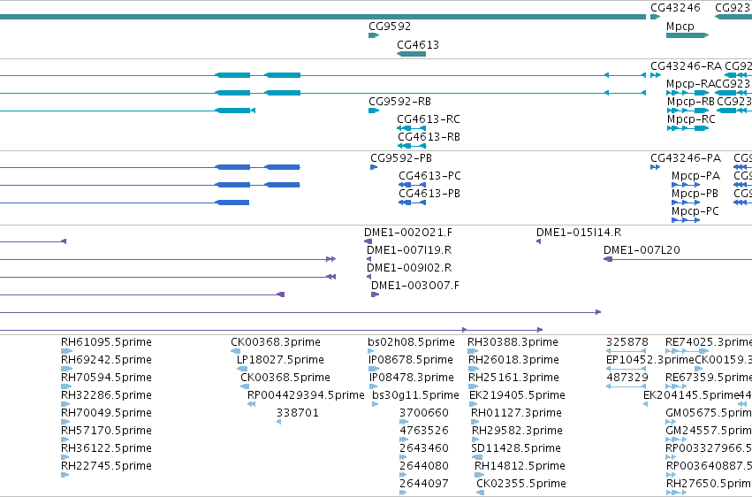Click EST RH36122.5prime
This screenshot has width=752, height=497.
pos(106,448)
